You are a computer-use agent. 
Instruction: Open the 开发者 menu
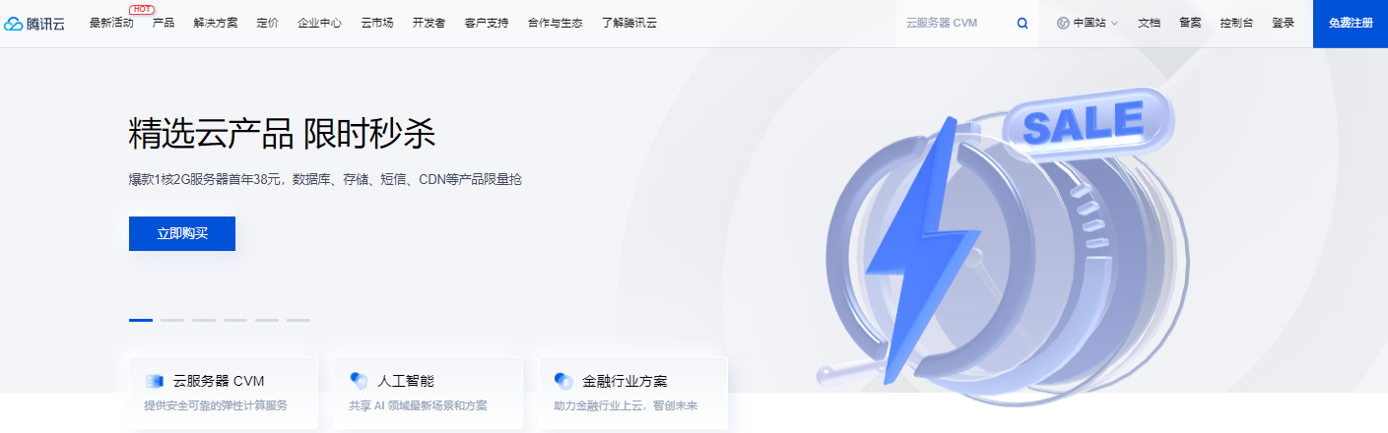[429, 23]
